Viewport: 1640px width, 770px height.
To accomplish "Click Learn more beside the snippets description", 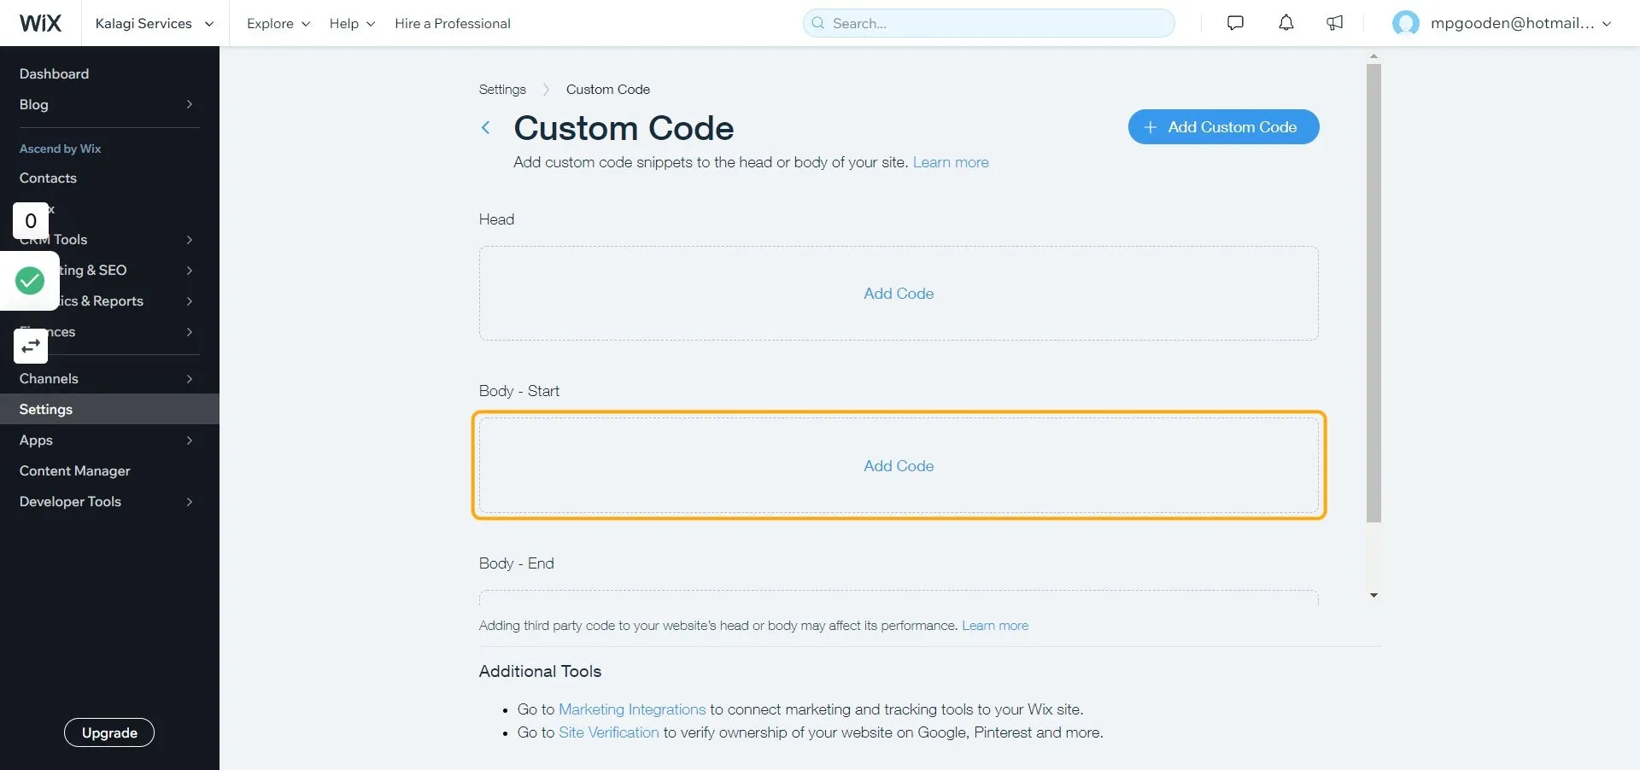I will [x=951, y=162].
